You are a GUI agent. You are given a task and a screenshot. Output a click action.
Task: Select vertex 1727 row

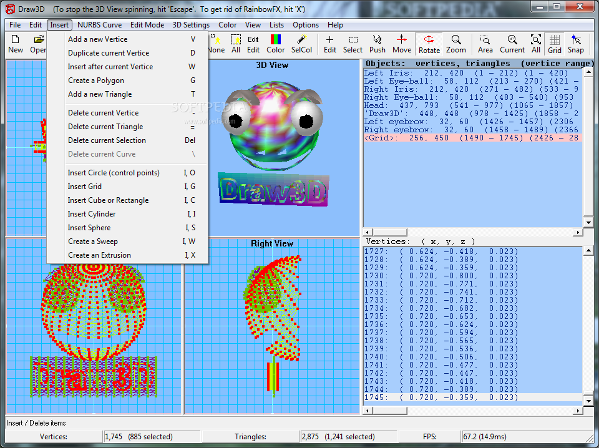point(473,251)
